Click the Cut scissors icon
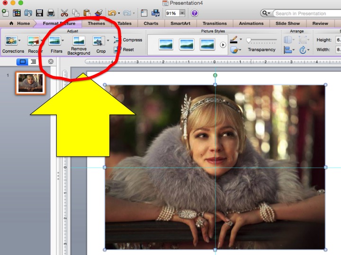 [x=64, y=13]
